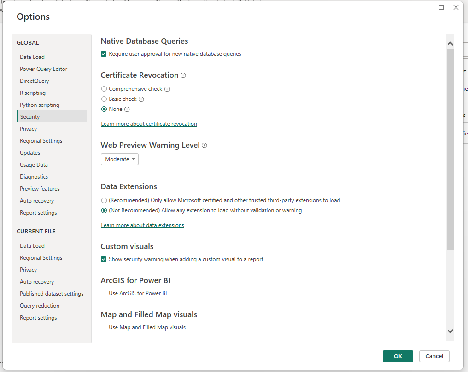The height and width of the screenshot is (372, 468).
Task: Select Comprehensive check radio button
Action: coord(104,89)
